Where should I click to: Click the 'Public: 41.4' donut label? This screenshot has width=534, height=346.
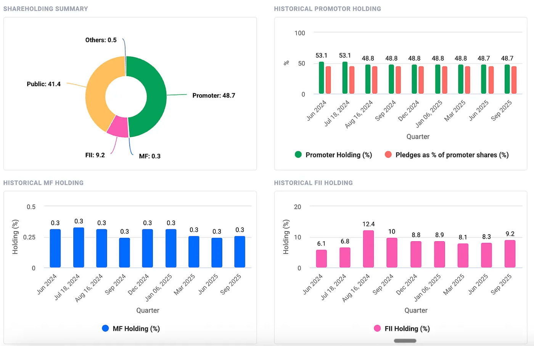point(43,84)
